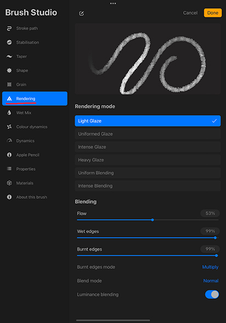Open the Taper wave icon
Screen dimensions: 226x323
[x=9, y=56]
